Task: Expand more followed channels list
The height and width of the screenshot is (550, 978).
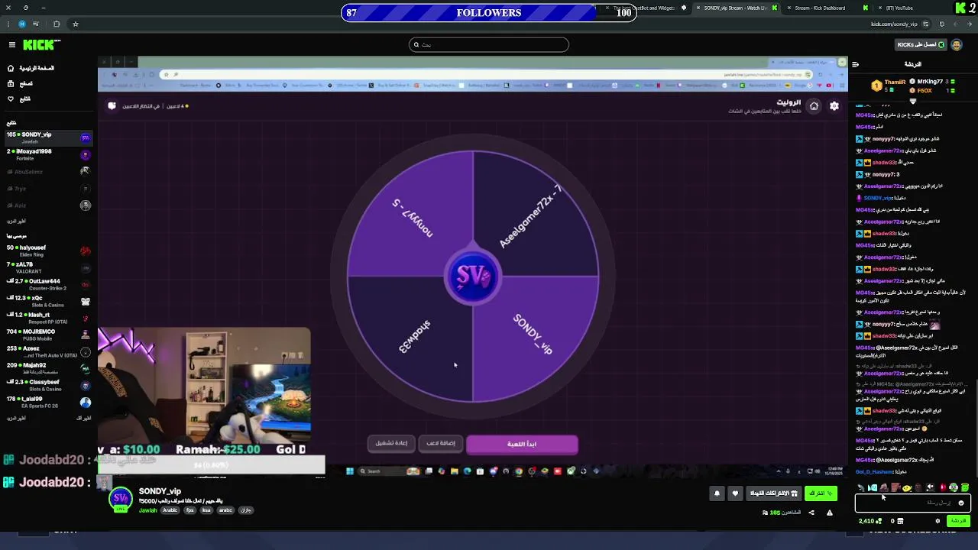Action: pos(16,222)
